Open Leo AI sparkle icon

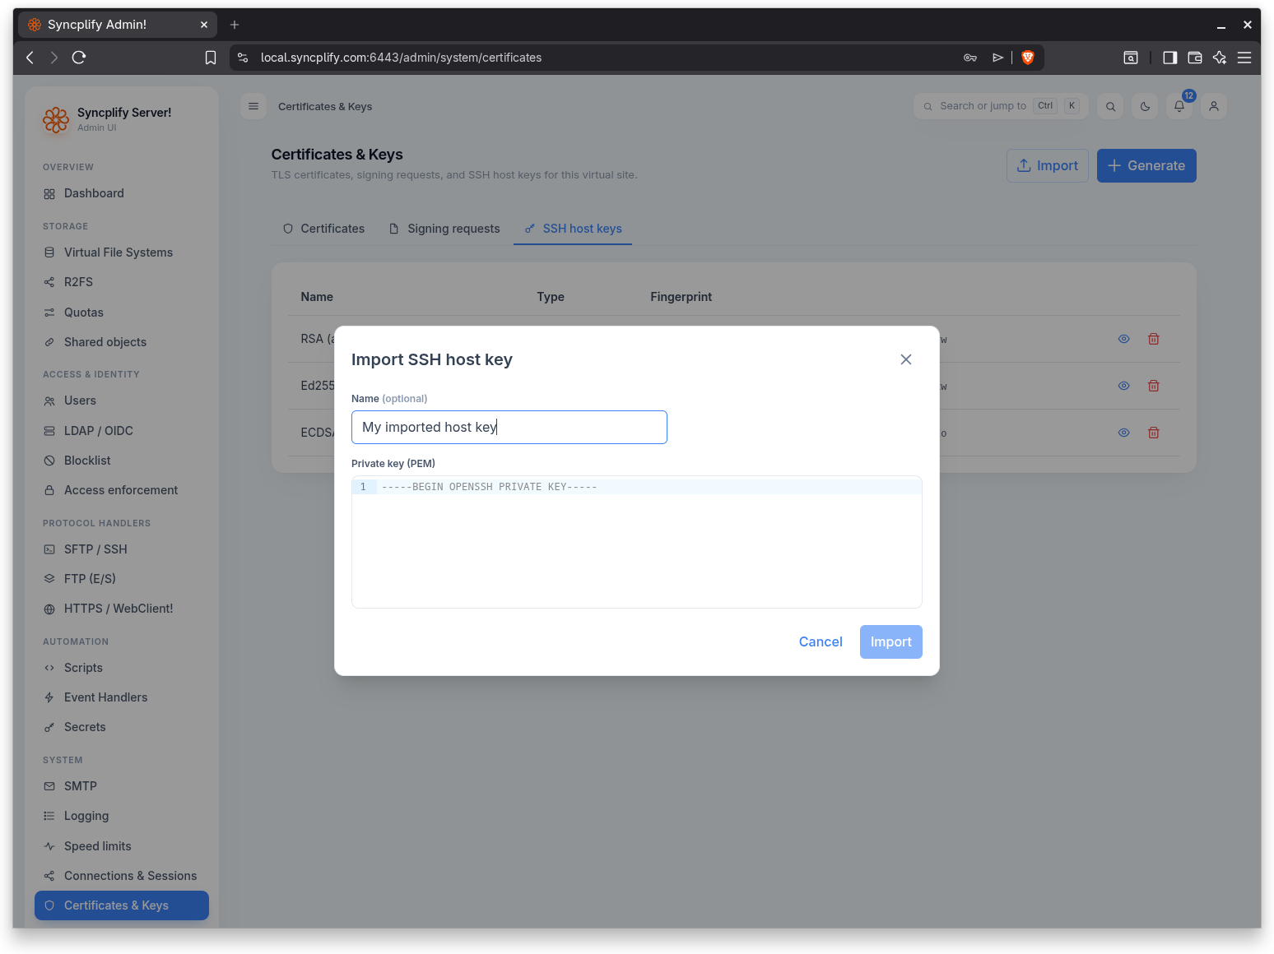coord(1220,58)
